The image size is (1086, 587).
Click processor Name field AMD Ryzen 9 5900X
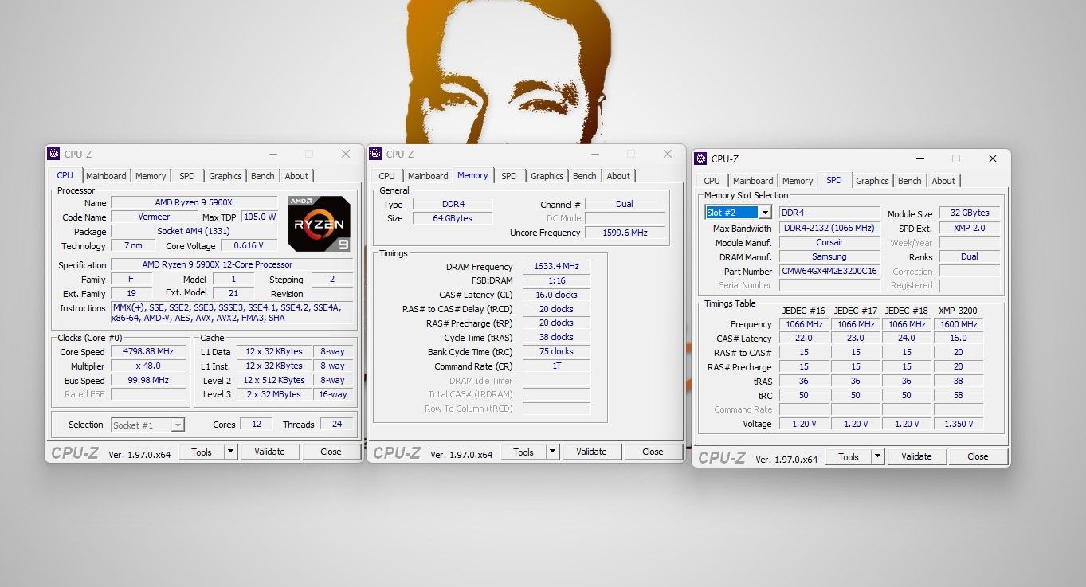coord(194,203)
